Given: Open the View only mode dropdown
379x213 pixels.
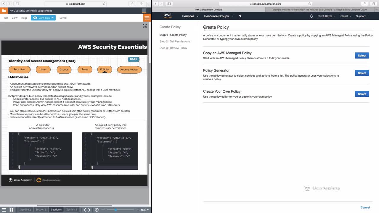Looking at the screenshot, I should (43, 18).
